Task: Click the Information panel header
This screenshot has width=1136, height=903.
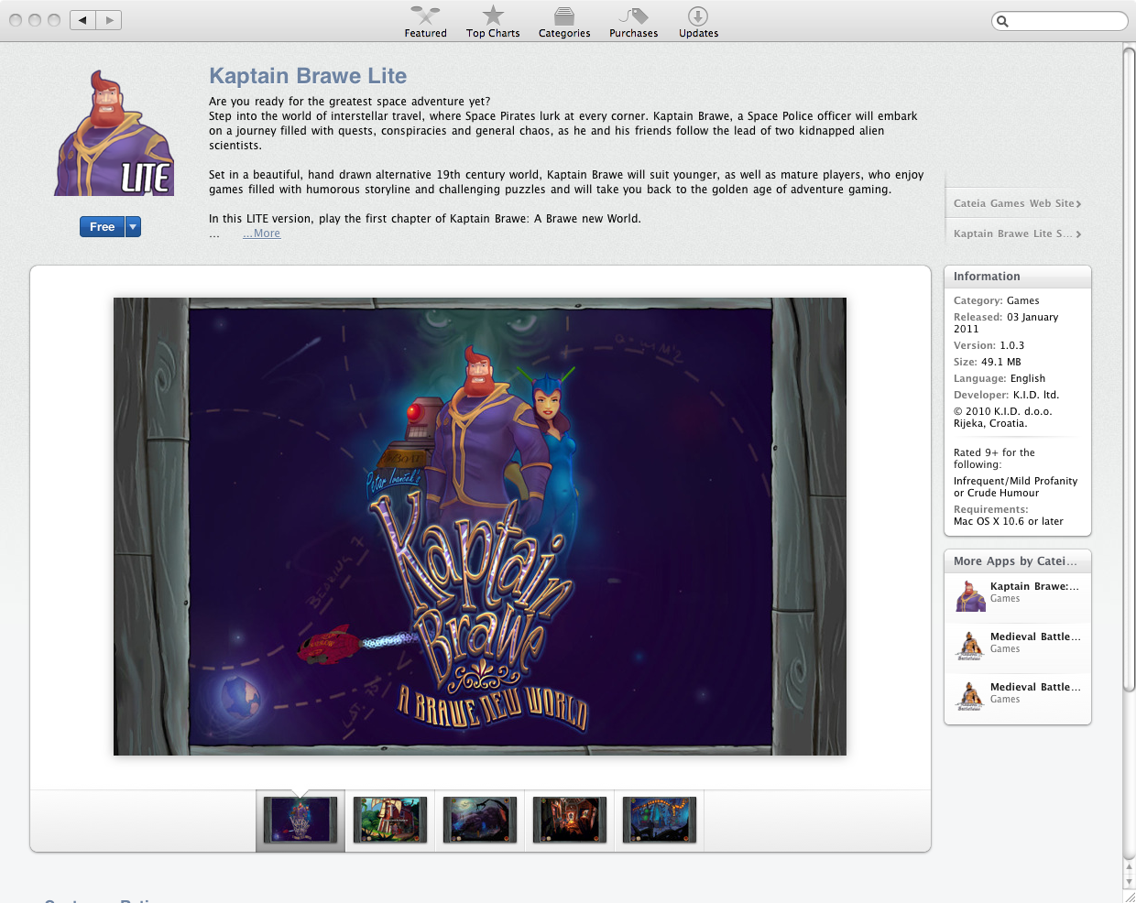Action: tap(1017, 277)
